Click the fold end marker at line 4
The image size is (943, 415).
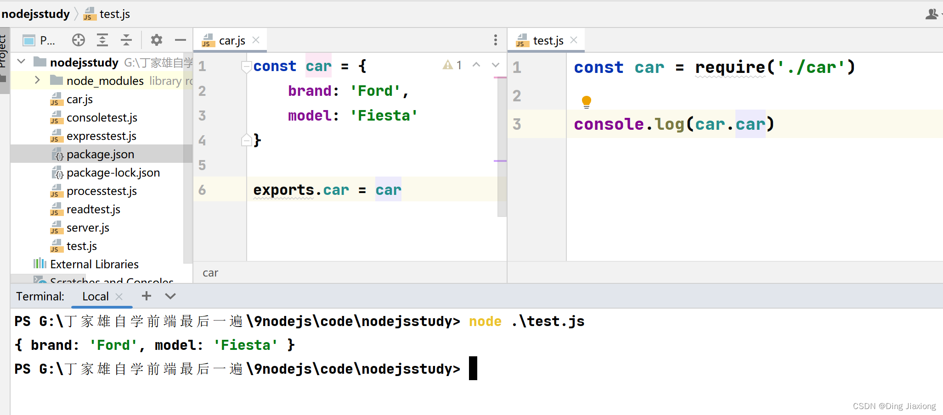pyautogui.click(x=247, y=140)
